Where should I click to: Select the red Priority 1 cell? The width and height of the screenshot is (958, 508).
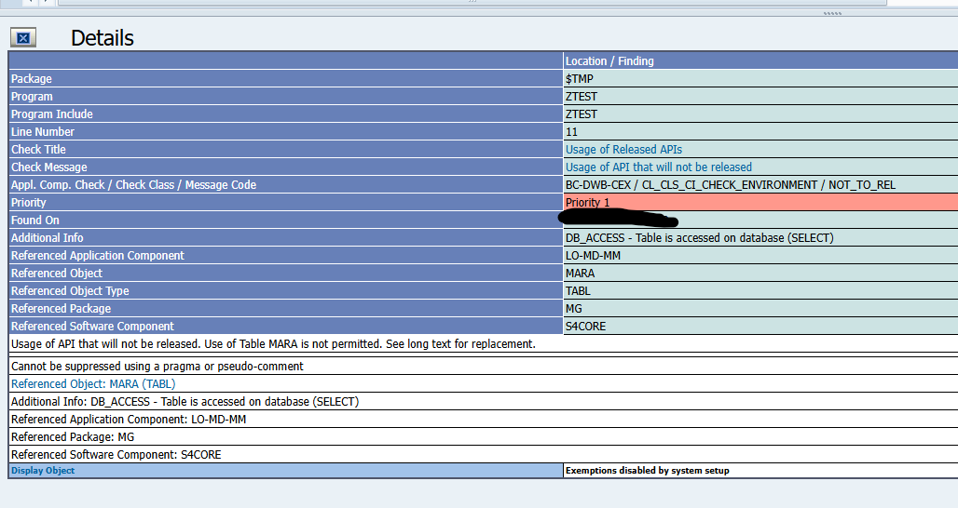coord(760,203)
